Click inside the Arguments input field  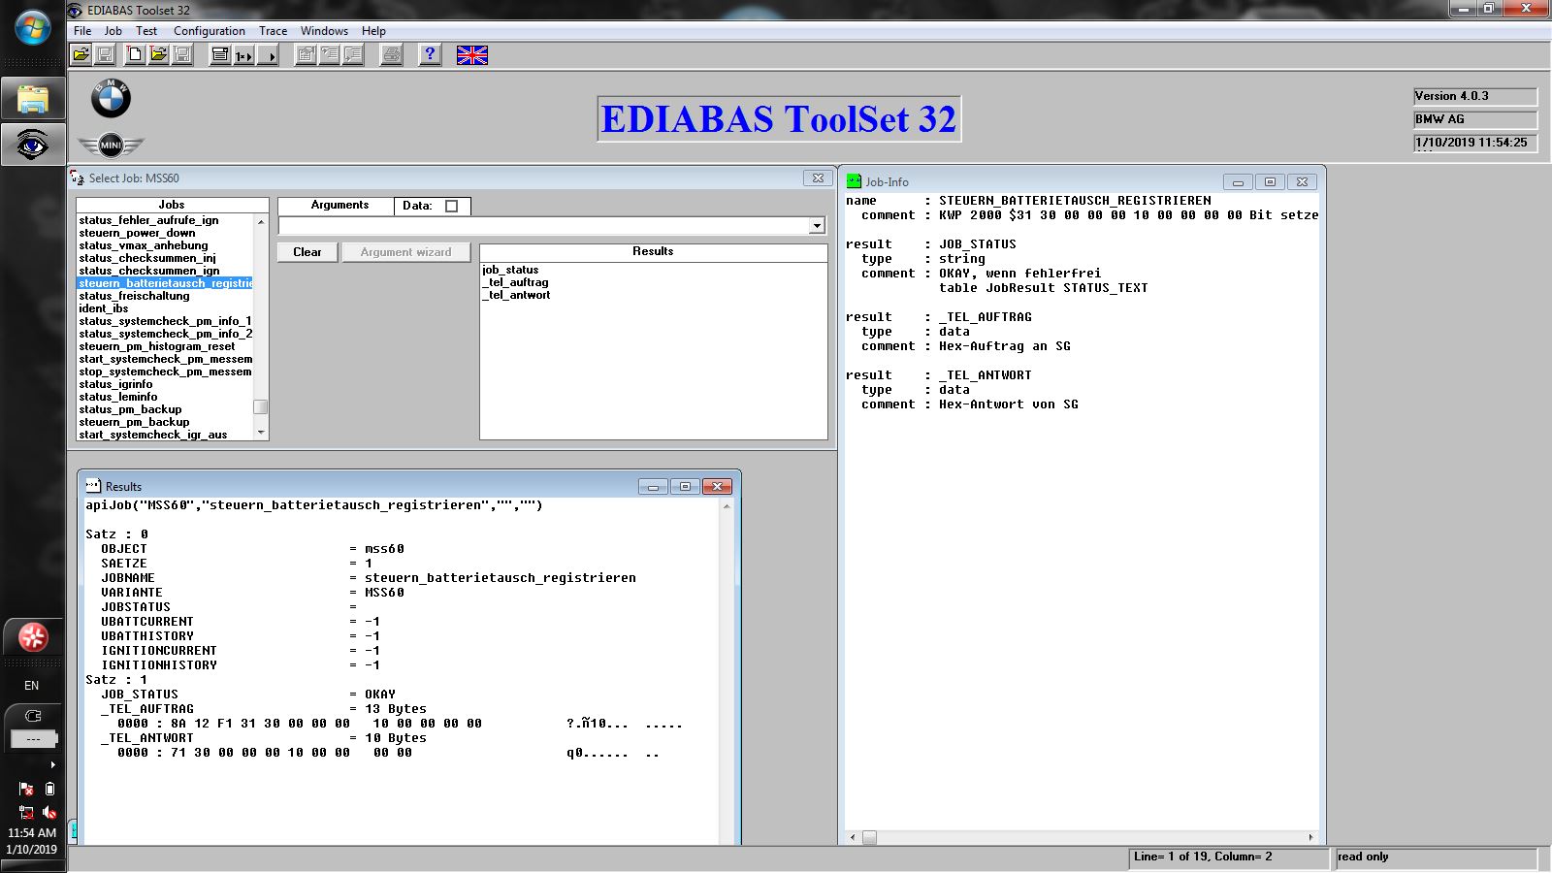[x=543, y=226]
